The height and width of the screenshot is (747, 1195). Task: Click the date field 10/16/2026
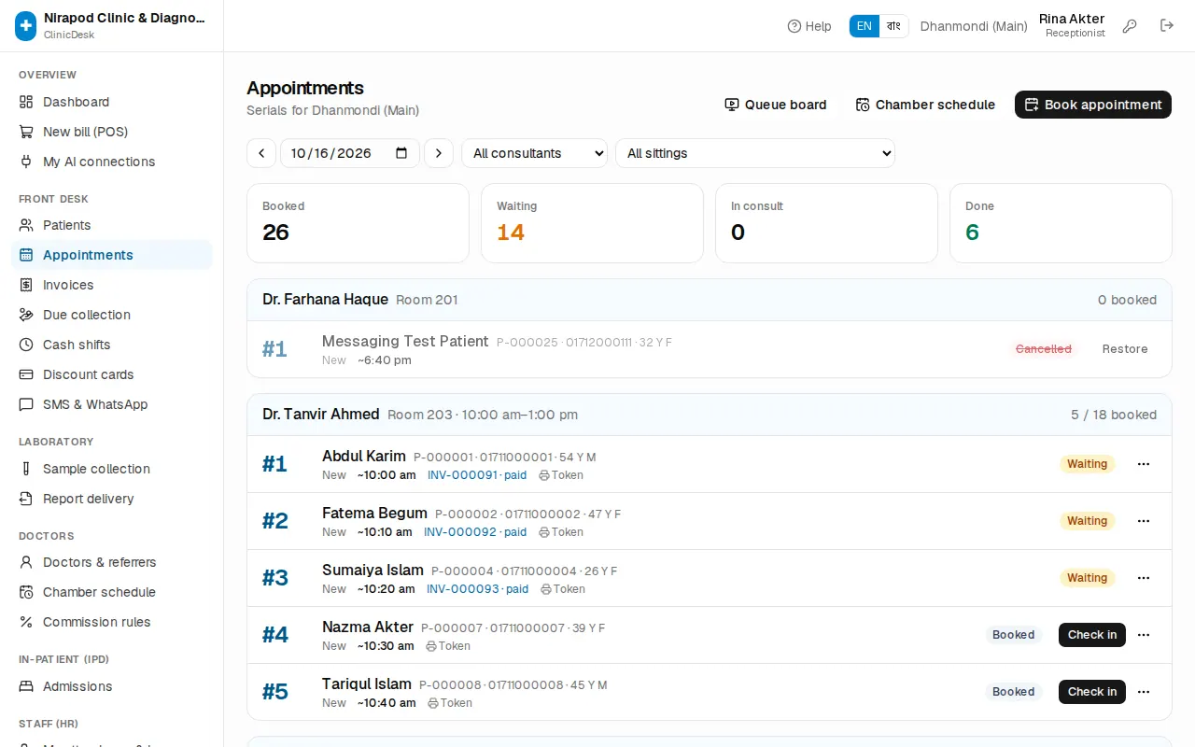coord(350,153)
